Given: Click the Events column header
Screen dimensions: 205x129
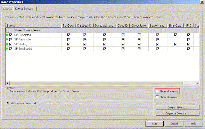Looking at the screenshot, I should click(33, 26).
